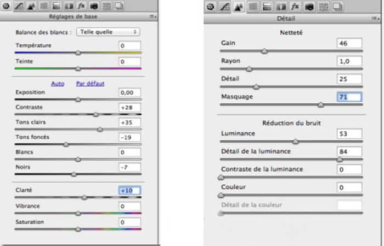The height and width of the screenshot is (246, 384).
Task: Click the Exposition slider handle
Action: [x=78, y=99]
